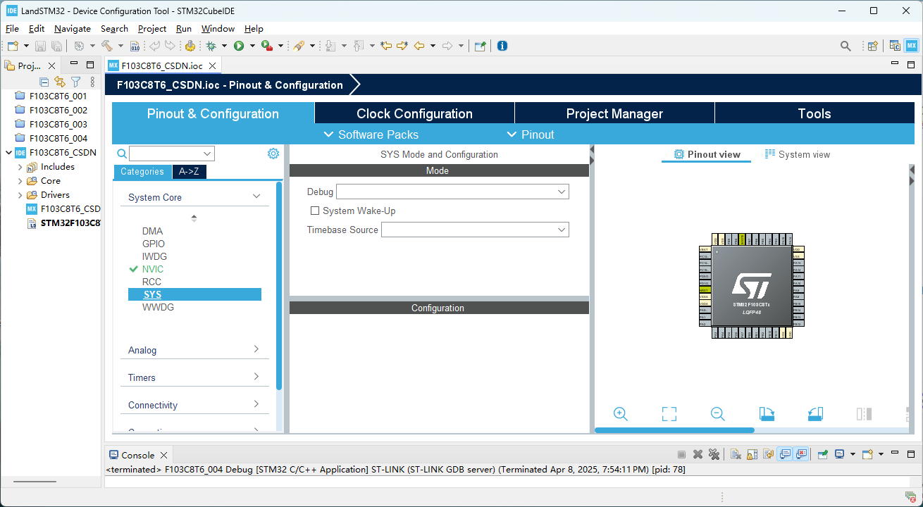
Task: Clear the Console output
Action: [x=736, y=454]
